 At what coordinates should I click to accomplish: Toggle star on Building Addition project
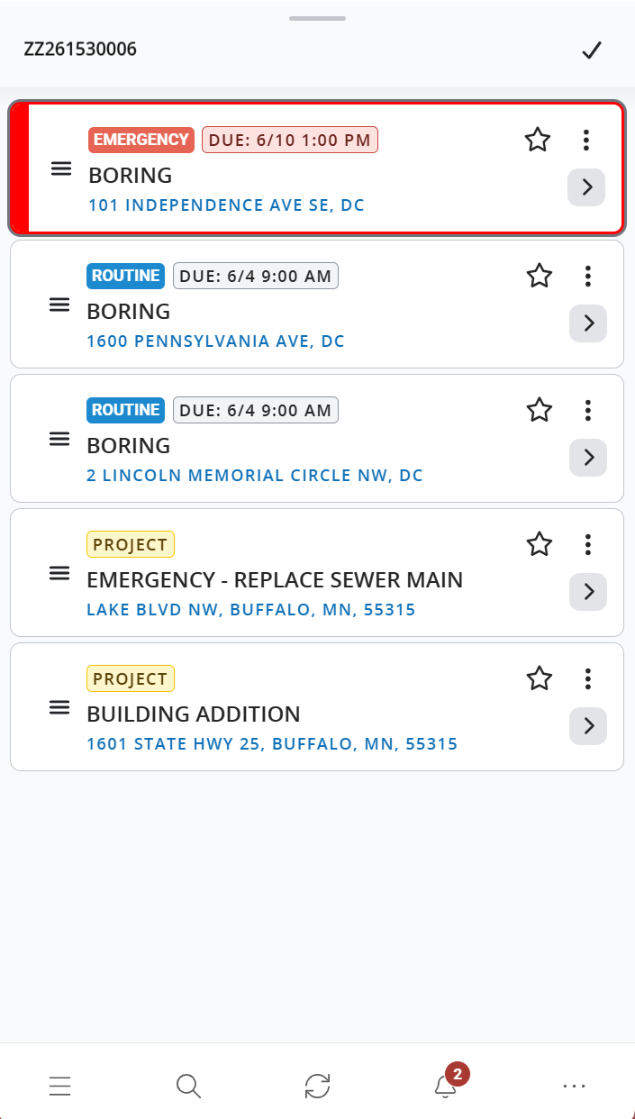point(540,678)
